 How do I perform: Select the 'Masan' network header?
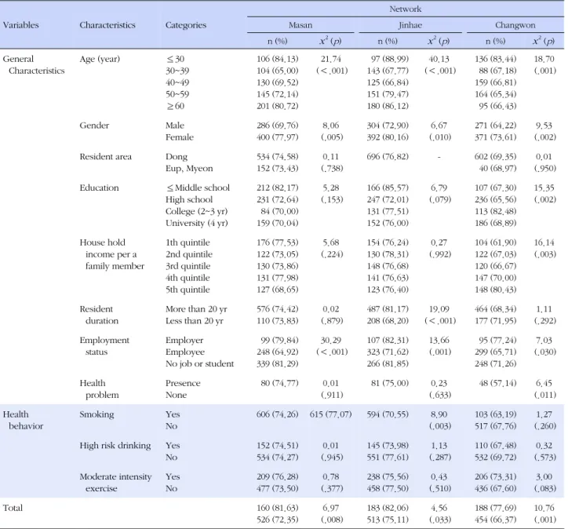300,25
